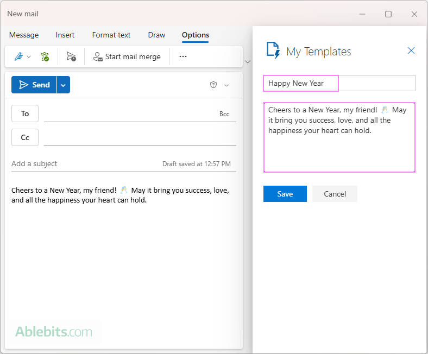Expand the ribbon with the chevron

248,62
